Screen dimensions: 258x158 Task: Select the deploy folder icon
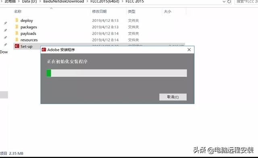(17, 20)
